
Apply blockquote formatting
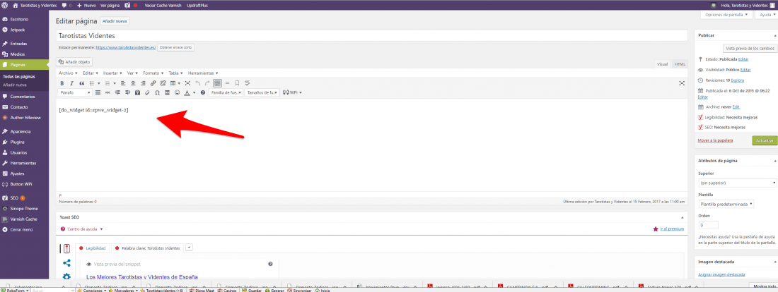(x=82, y=83)
